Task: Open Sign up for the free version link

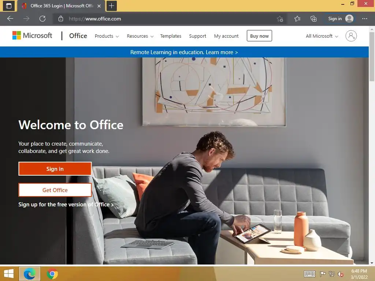Action: (x=66, y=205)
